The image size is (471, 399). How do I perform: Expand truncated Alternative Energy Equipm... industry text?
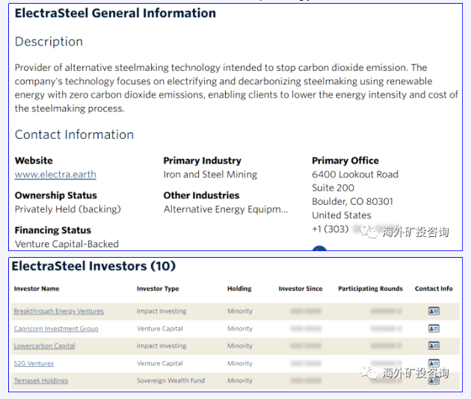point(225,209)
